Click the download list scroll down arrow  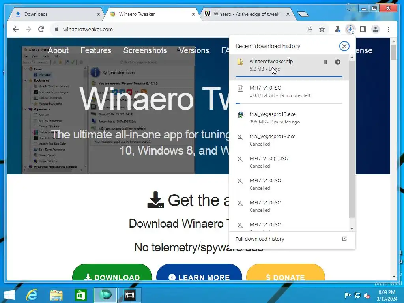[352, 228]
